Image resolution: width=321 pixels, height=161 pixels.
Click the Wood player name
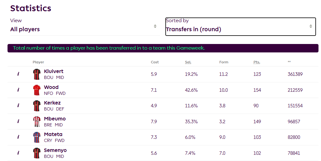pyautogui.click(x=51, y=87)
